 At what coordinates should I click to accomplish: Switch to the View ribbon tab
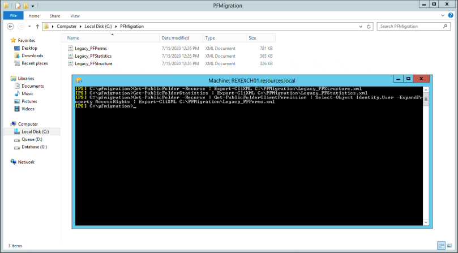(x=75, y=16)
